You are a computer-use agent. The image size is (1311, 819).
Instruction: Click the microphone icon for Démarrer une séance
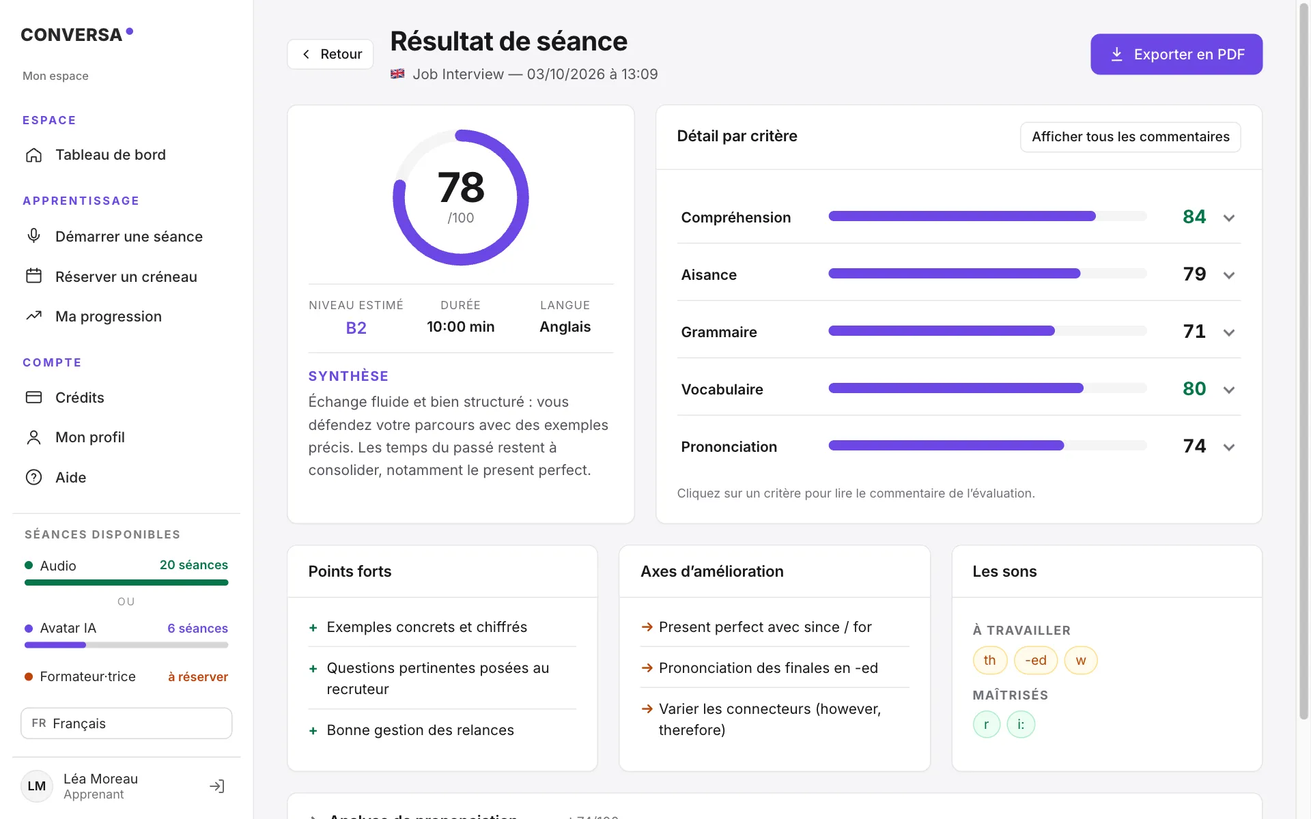(33, 236)
